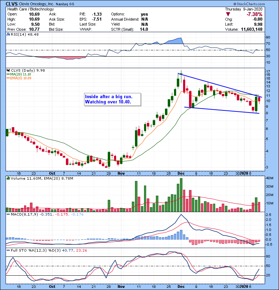
Task: Click the P/E value -1.33
Action: click(x=97, y=14)
